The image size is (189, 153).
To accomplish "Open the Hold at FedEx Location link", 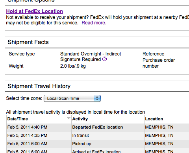I will tap(35, 11).
